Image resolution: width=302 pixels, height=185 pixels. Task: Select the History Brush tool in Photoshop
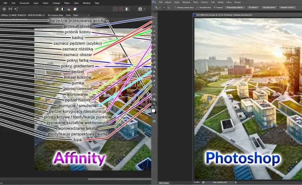(x=154, y=58)
